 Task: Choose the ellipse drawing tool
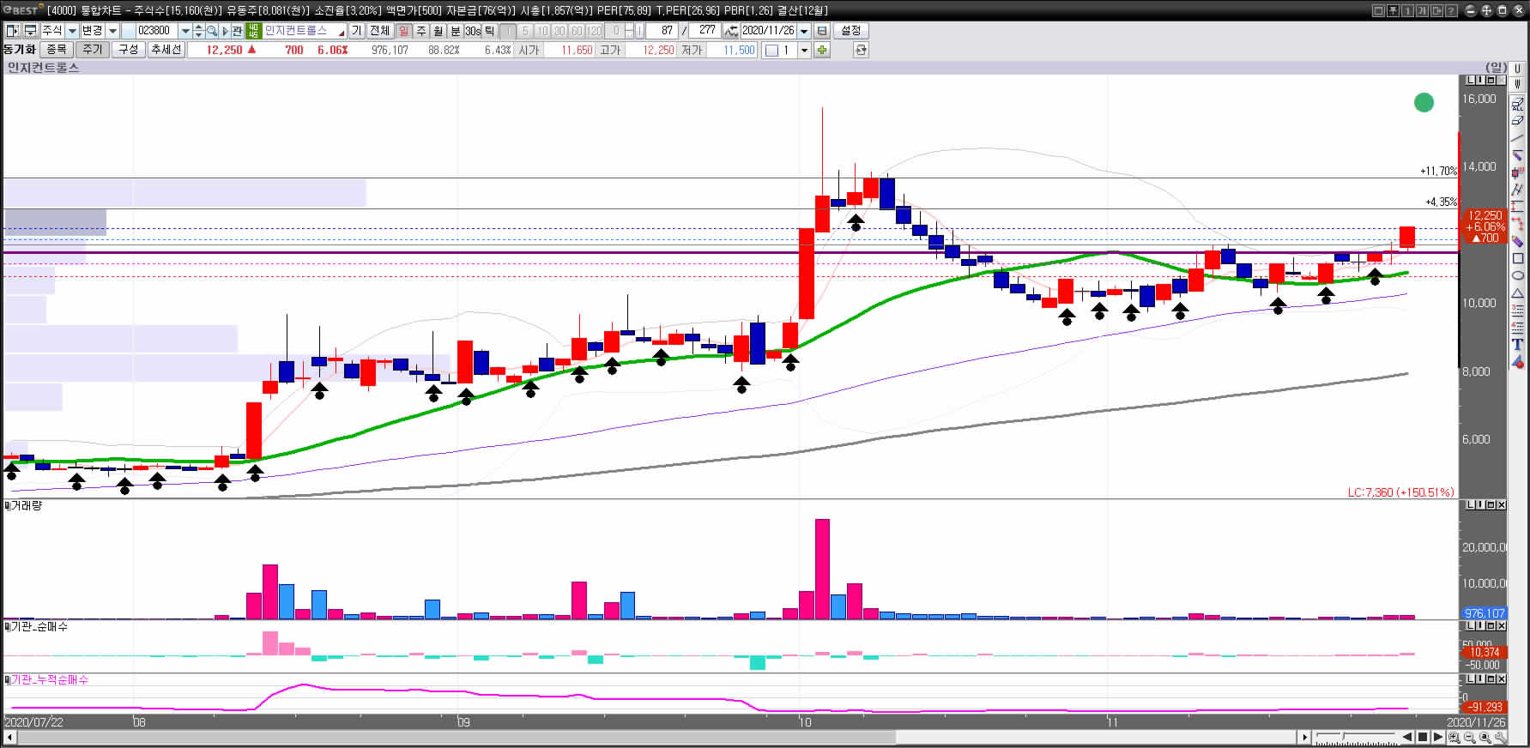pos(1517,275)
